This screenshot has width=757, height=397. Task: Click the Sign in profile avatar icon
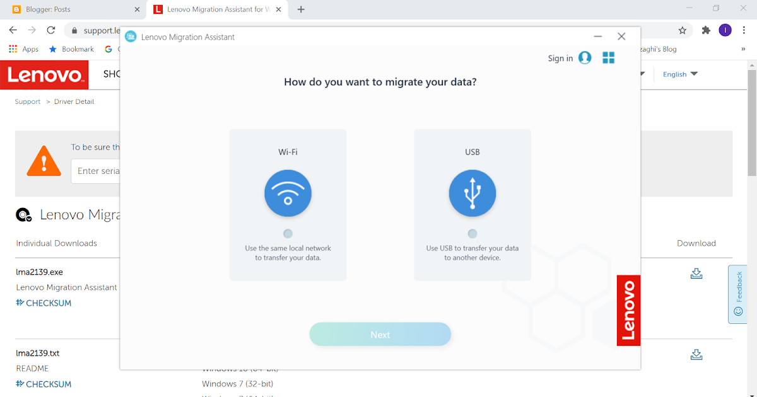tap(585, 58)
